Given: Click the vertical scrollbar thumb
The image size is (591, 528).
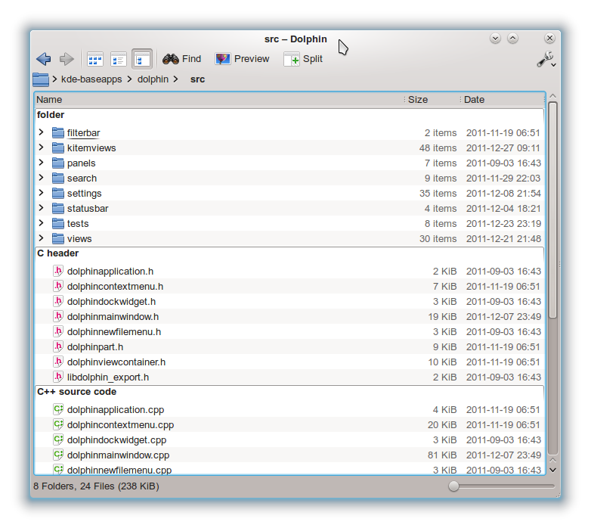Looking at the screenshot, I should click(x=552, y=210).
